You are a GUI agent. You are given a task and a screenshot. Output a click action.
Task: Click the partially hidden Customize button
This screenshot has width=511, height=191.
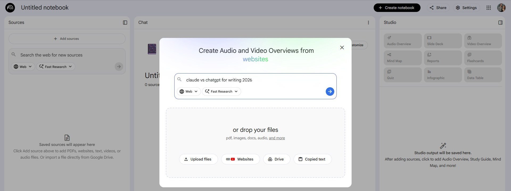[x=359, y=45]
